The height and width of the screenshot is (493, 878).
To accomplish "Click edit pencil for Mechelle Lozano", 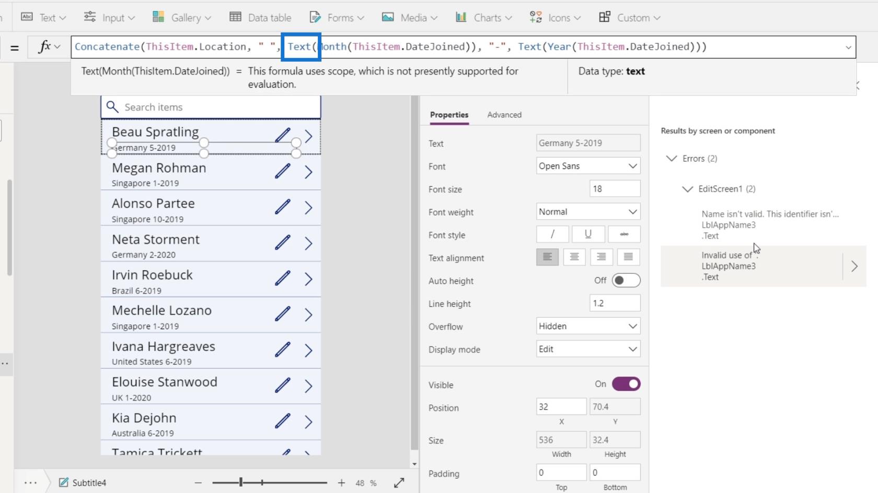I will coord(283,314).
